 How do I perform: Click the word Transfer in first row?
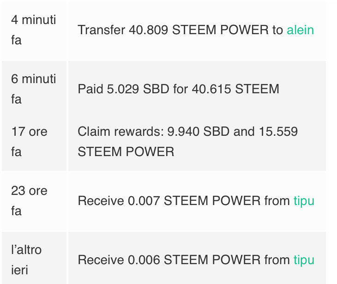click(101, 30)
